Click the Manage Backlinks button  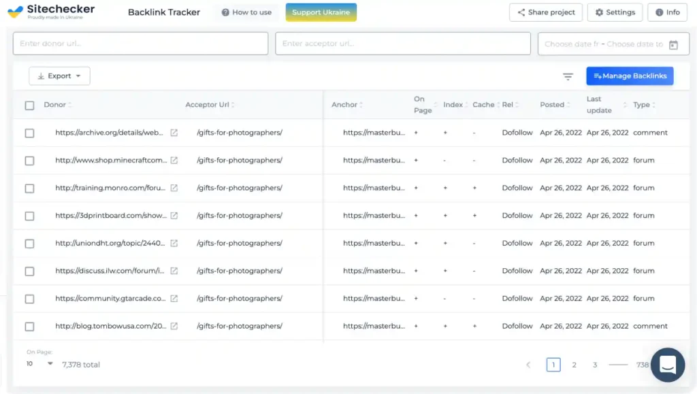(630, 76)
